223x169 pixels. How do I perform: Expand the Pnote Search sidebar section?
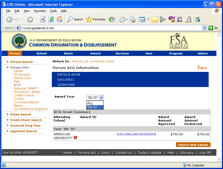[8, 114]
